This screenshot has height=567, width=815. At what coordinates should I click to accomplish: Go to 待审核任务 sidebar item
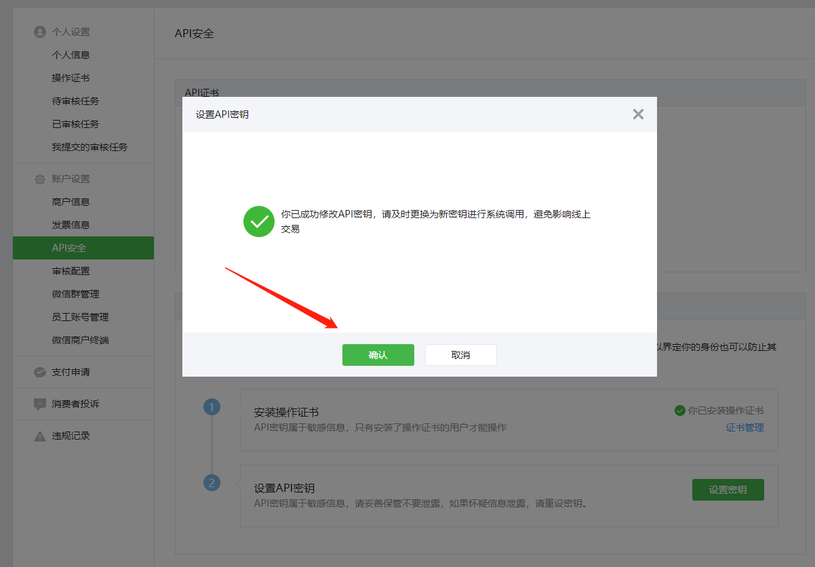click(76, 101)
